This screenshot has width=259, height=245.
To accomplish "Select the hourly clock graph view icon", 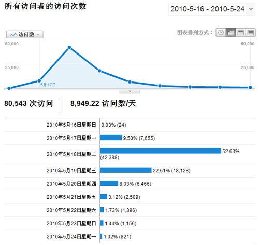I will point(221,32).
